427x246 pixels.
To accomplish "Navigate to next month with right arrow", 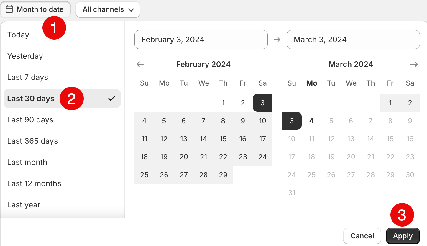I will [414, 64].
